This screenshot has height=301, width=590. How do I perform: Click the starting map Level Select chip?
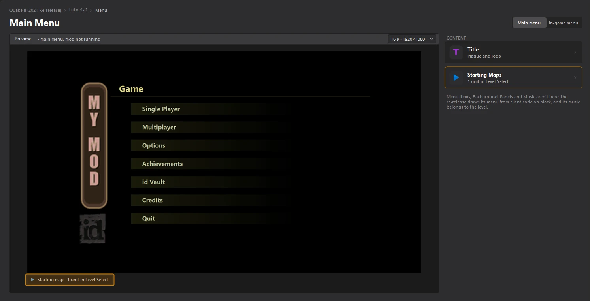[70, 280]
